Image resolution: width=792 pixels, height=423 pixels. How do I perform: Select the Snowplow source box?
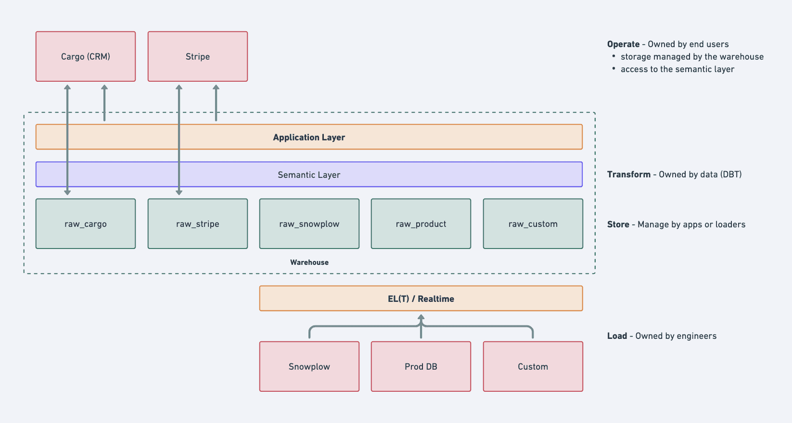pyautogui.click(x=309, y=366)
